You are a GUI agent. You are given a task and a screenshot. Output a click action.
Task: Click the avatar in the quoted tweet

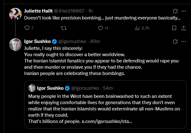(x=32, y=88)
